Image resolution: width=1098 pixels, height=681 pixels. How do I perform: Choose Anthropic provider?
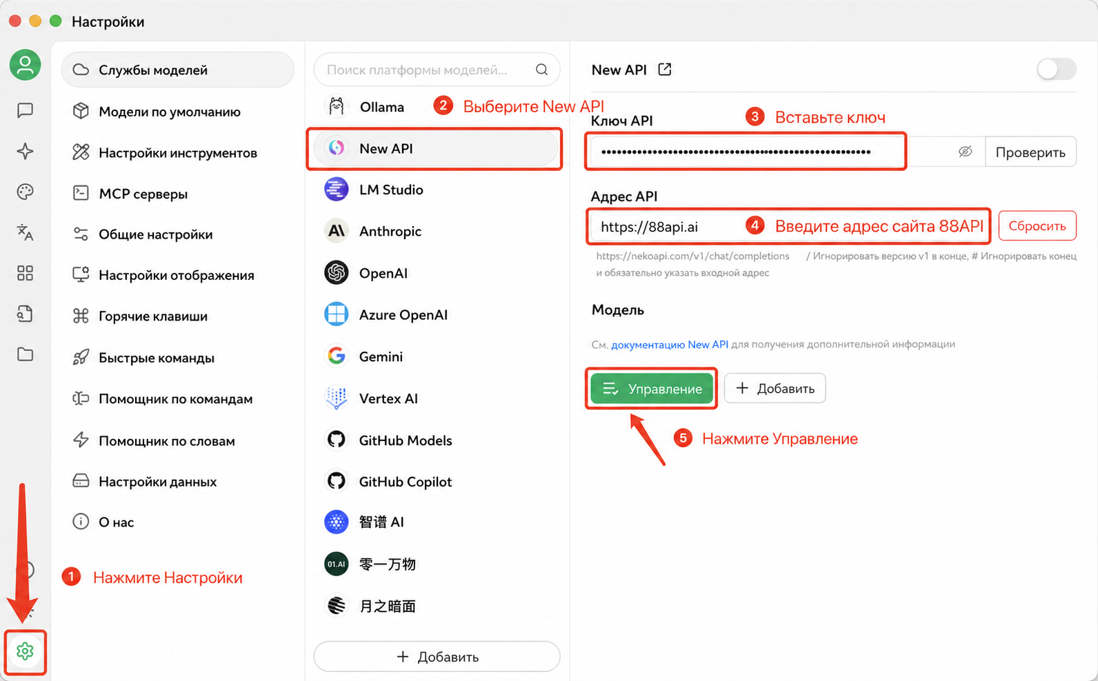click(x=437, y=231)
